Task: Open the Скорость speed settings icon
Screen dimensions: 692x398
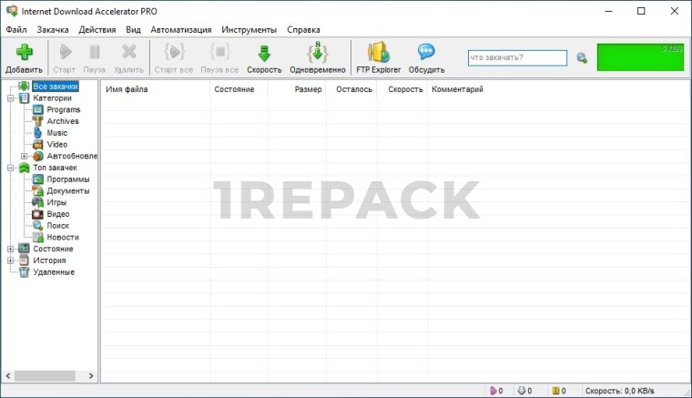Action: (264, 53)
